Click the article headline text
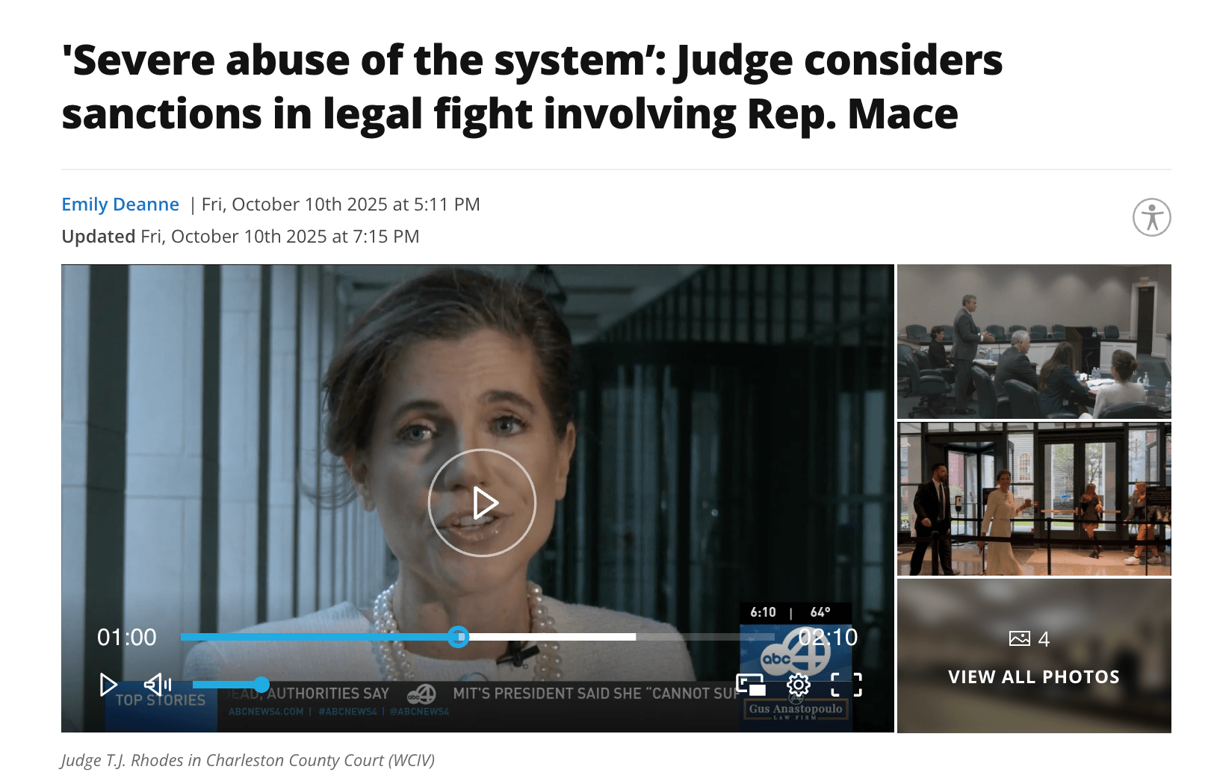Image resolution: width=1214 pixels, height=778 pixels. pos(532,87)
